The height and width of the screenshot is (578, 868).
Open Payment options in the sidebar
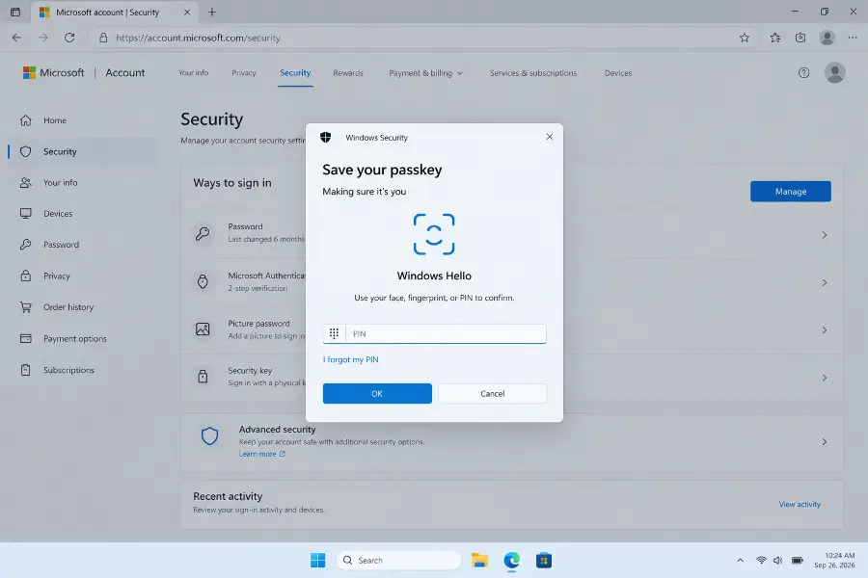coord(82,338)
